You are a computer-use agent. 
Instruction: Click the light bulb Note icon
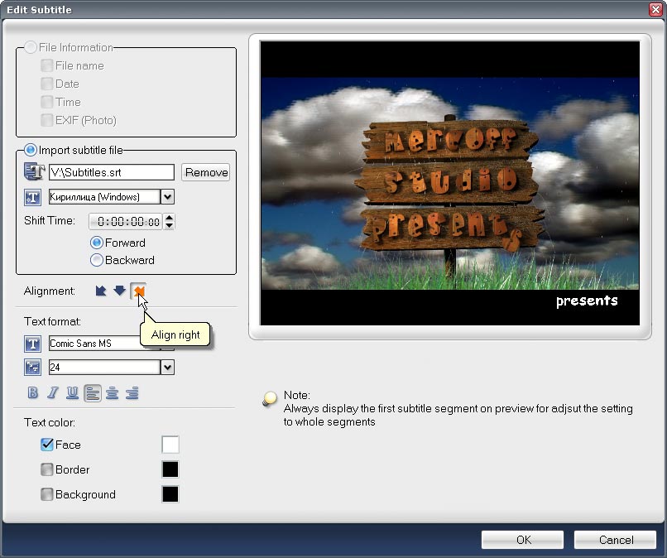(269, 399)
